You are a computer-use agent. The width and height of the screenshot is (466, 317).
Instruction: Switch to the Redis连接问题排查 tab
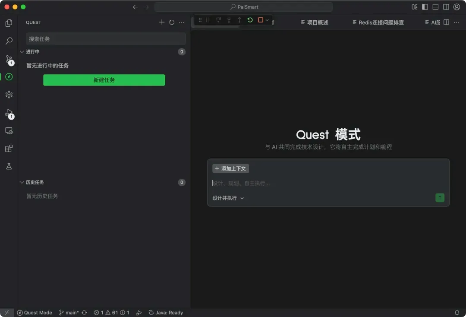tap(378, 22)
